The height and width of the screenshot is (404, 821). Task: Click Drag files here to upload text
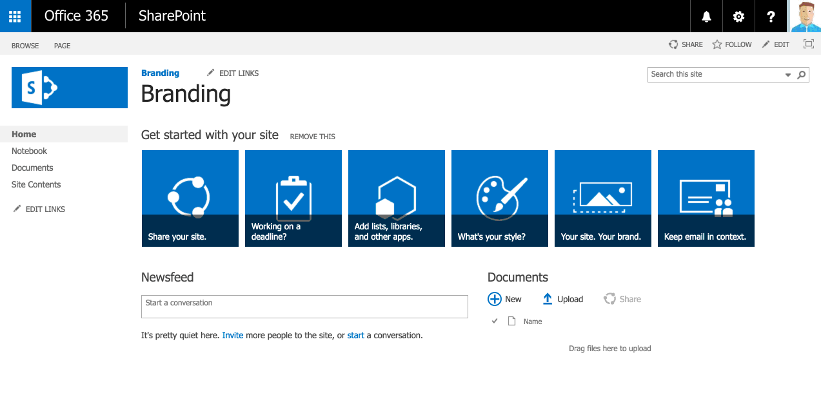click(610, 349)
